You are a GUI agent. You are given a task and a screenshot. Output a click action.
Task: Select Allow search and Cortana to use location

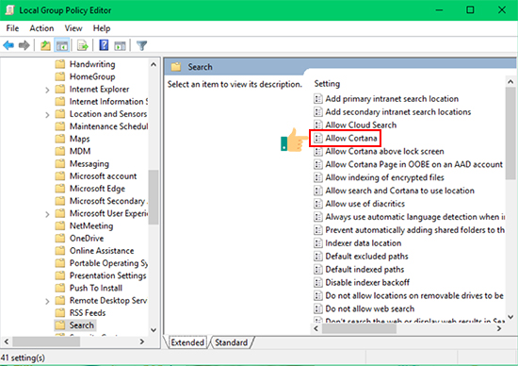click(x=399, y=191)
